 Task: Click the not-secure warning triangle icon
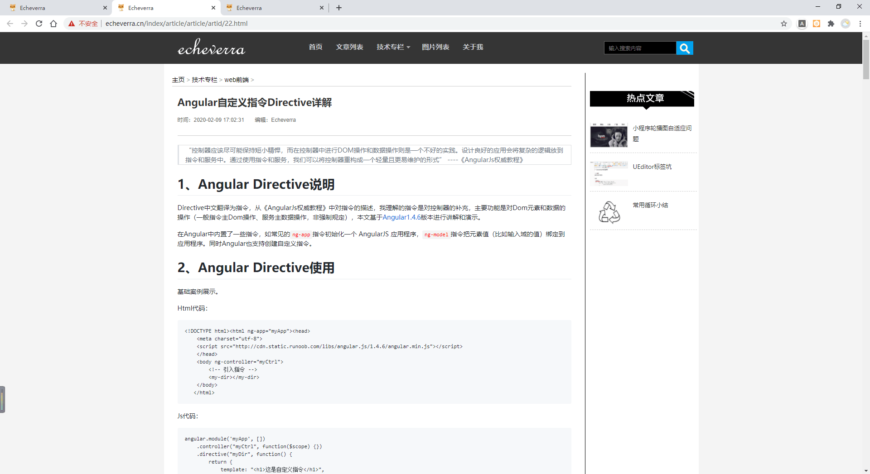click(x=72, y=24)
